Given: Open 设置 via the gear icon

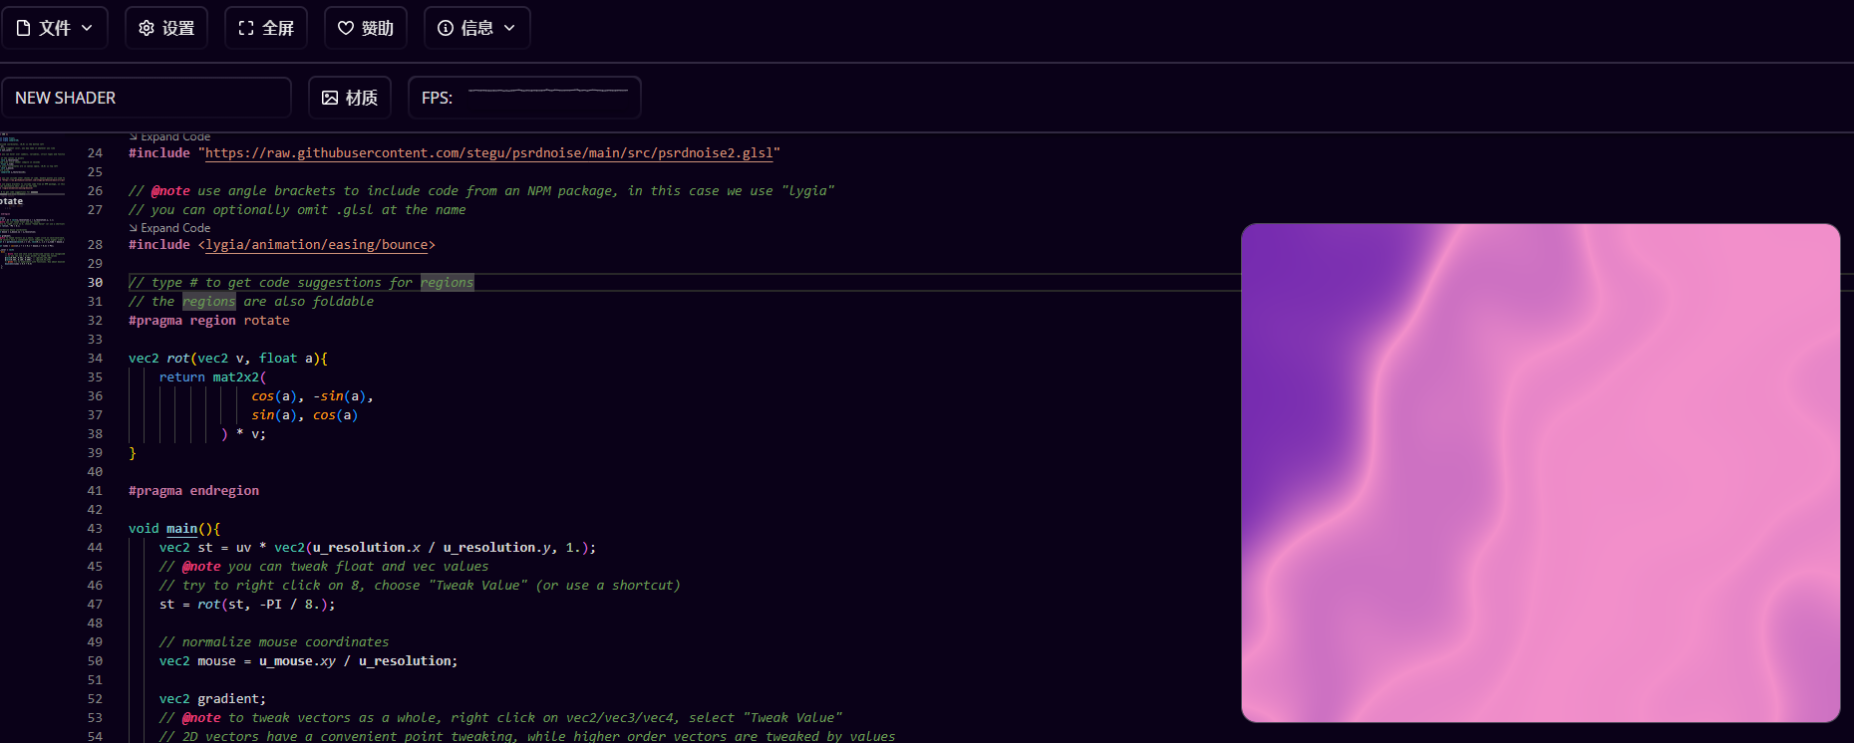Looking at the screenshot, I should click(x=147, y=28).
